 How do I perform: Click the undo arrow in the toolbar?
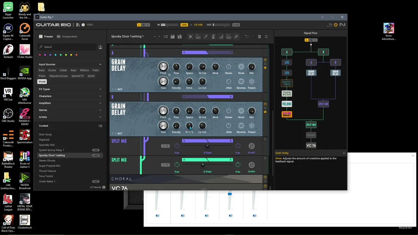[247, 37]
